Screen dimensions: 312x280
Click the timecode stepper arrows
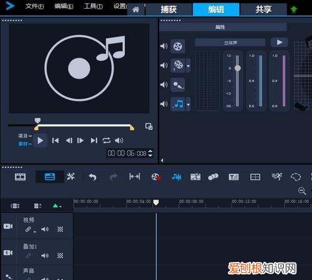pos(150,154)
